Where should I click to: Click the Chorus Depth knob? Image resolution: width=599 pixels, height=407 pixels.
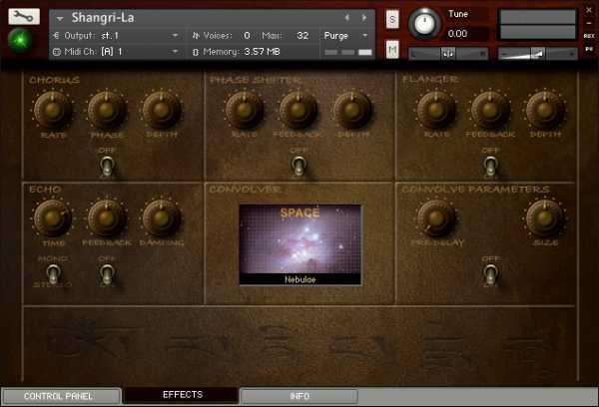161,110
